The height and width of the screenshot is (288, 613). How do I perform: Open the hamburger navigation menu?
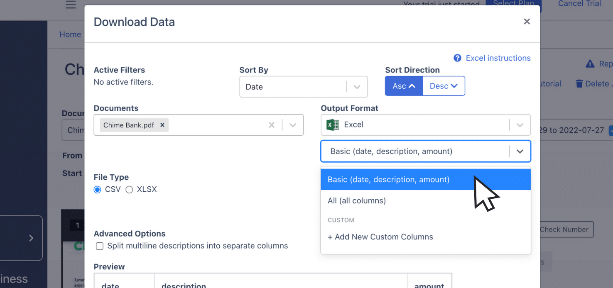coord(70,5)
